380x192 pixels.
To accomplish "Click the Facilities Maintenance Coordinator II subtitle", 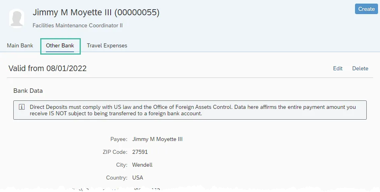I will click(x=78, y=25).
